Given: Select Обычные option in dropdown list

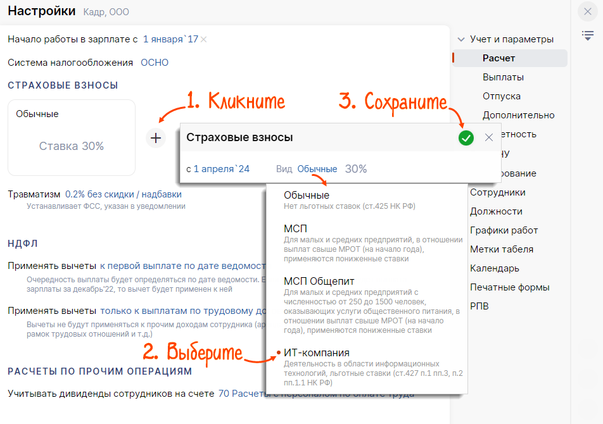Looking at the screenshot, I should (307, 195).
